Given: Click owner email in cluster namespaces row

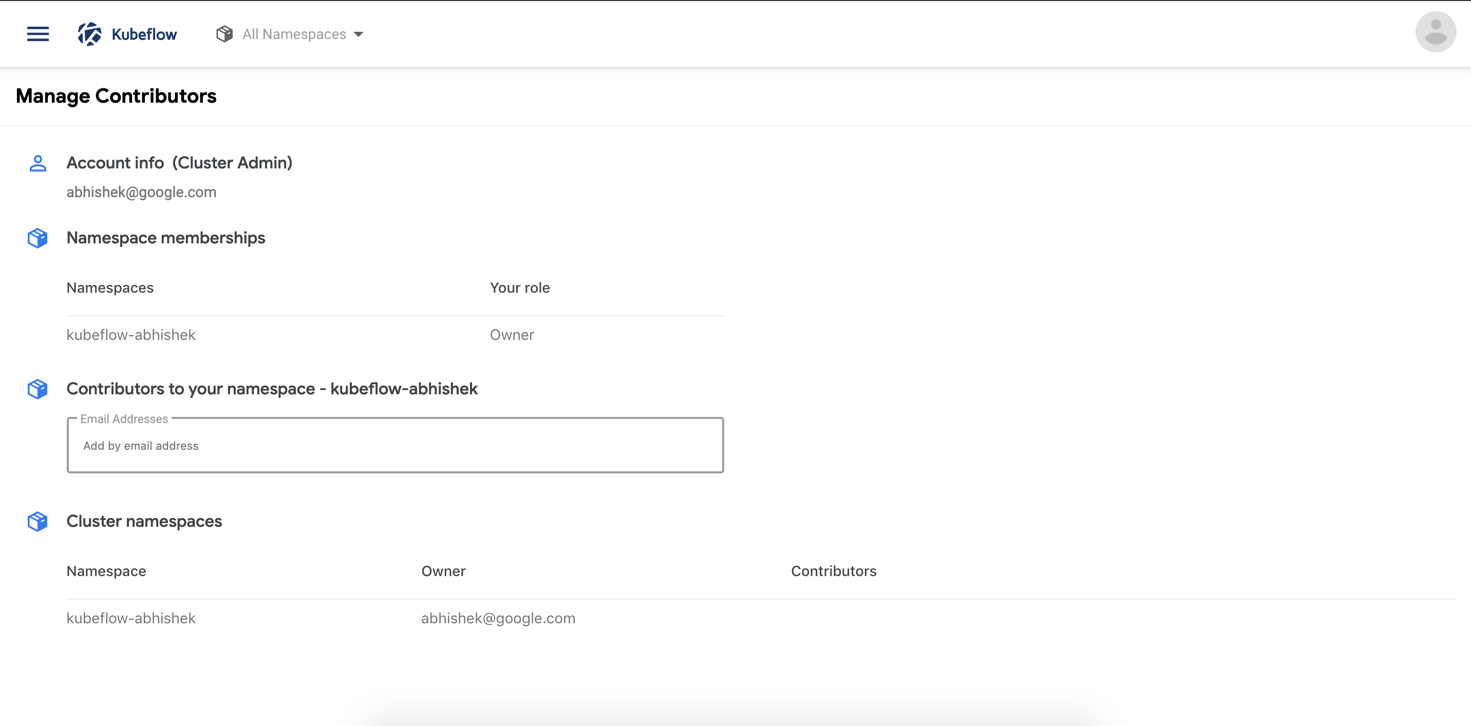Looking at the screenshot, I should [x=499, y=619].
